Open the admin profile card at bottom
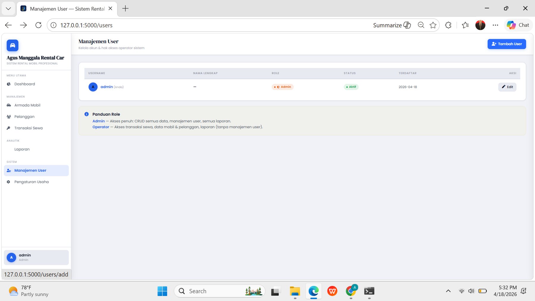The image size is (535, 301). coord(36,257)
